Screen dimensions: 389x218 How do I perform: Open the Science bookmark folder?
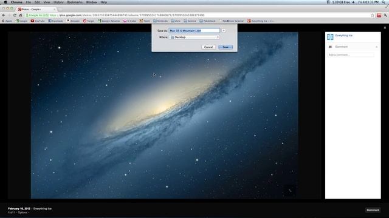[x=190, y=21]
